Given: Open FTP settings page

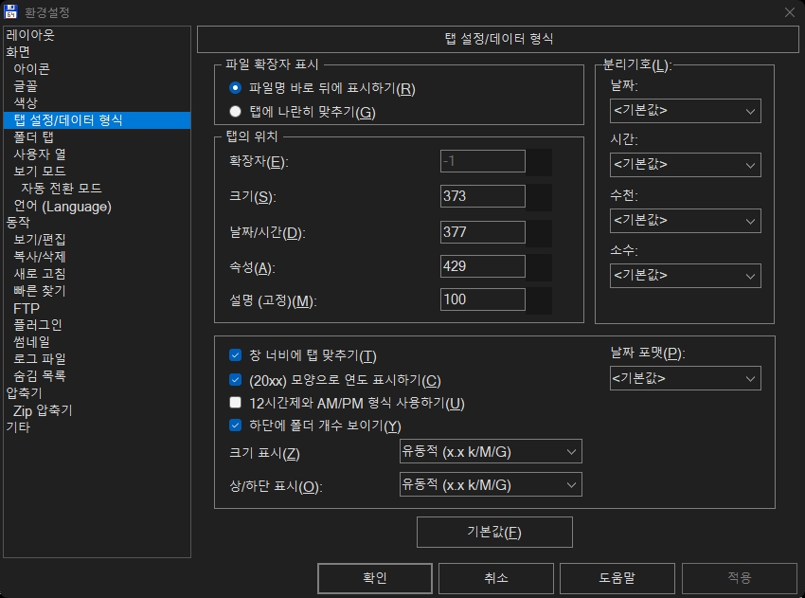Looking at the screenshot, I should click(27, 308).
